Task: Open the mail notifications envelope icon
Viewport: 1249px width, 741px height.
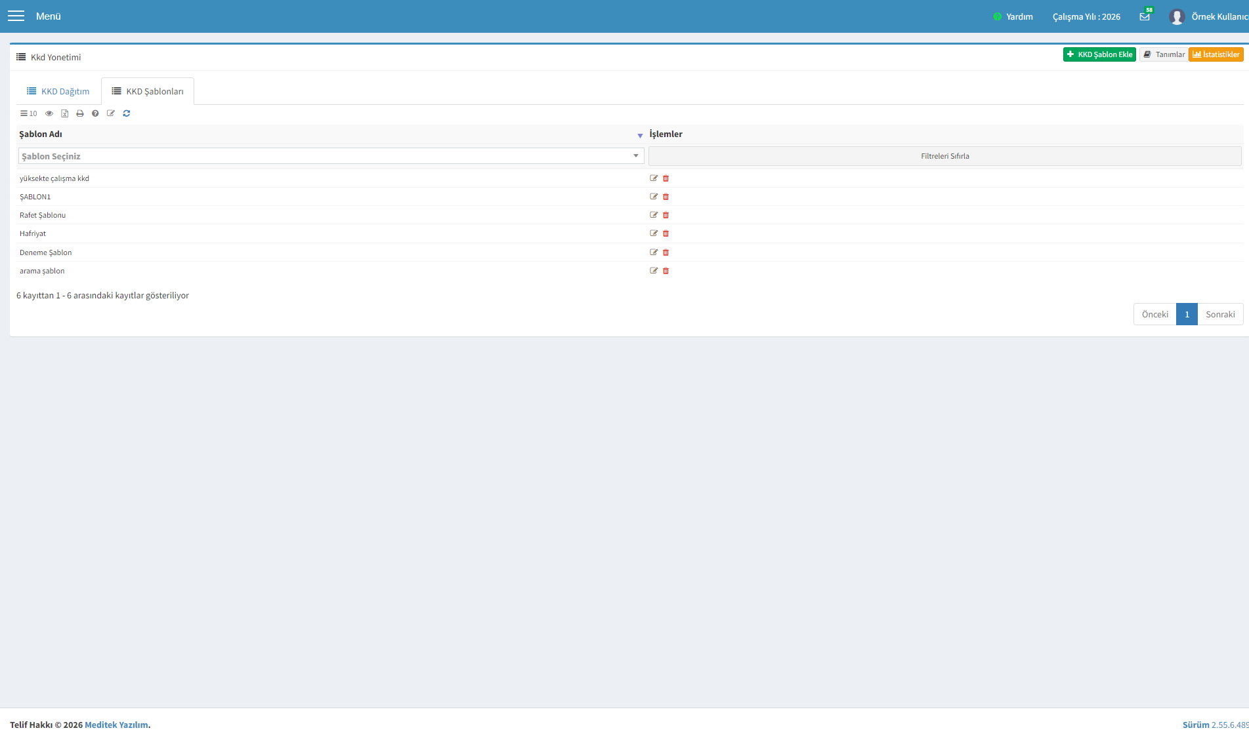Action: [x=1145, y=16]
